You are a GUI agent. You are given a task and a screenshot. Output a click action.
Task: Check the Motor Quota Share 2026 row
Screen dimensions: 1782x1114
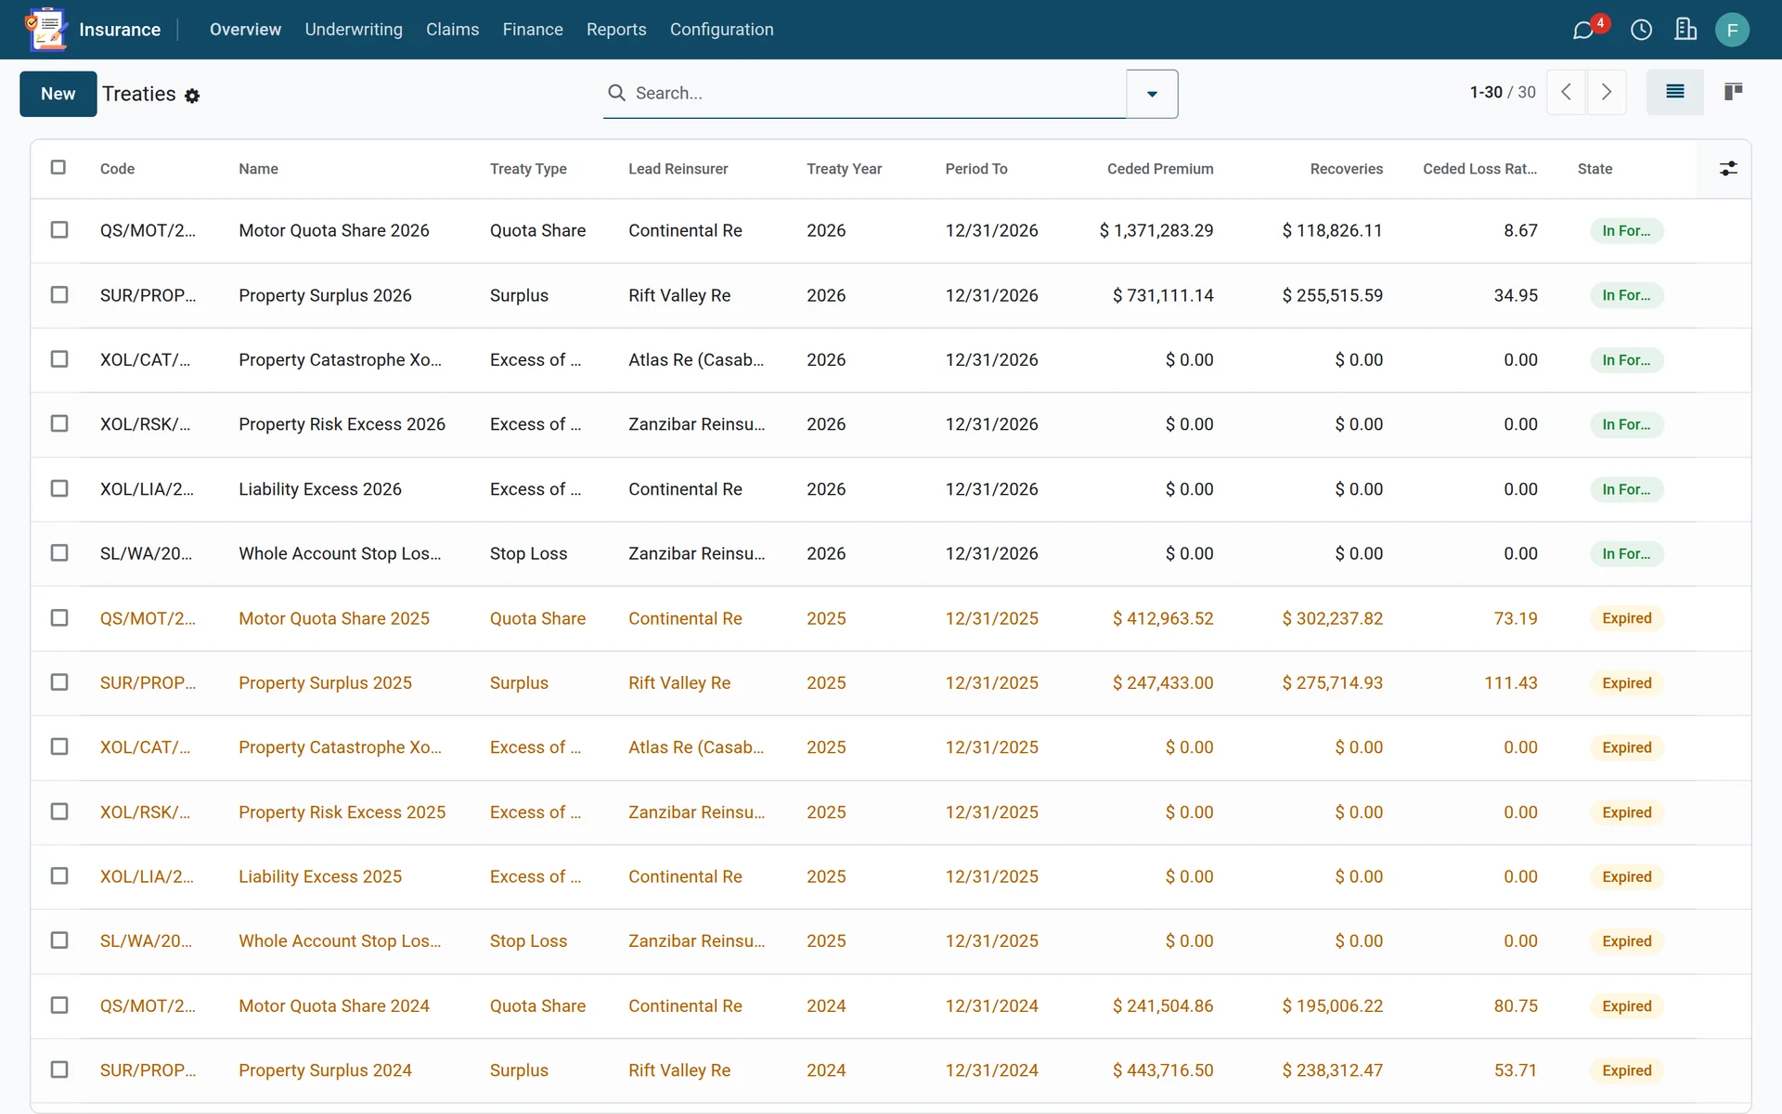click(59, 229)
